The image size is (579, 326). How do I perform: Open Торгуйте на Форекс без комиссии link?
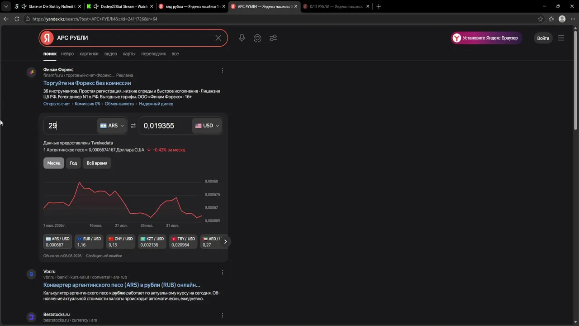click(x=87, y=83)
